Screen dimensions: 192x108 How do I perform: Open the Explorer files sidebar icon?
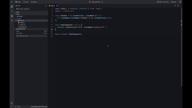coord(12,7)
